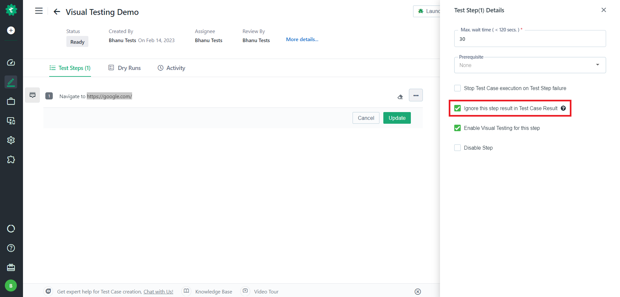Viewport: 620px width, 297px height.
Task: Click the help icon beside Ignore step result
Action: 563,108
